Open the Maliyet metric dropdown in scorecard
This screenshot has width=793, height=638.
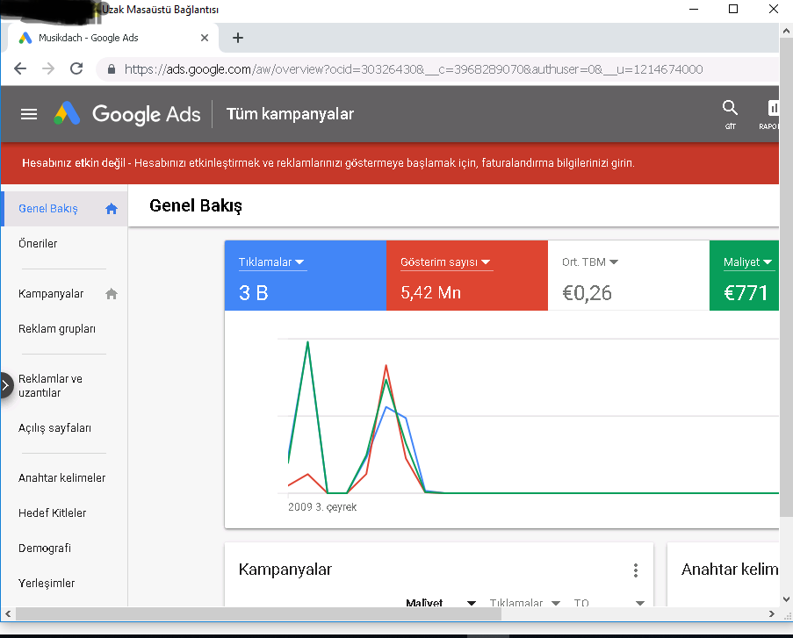point(748,262)
